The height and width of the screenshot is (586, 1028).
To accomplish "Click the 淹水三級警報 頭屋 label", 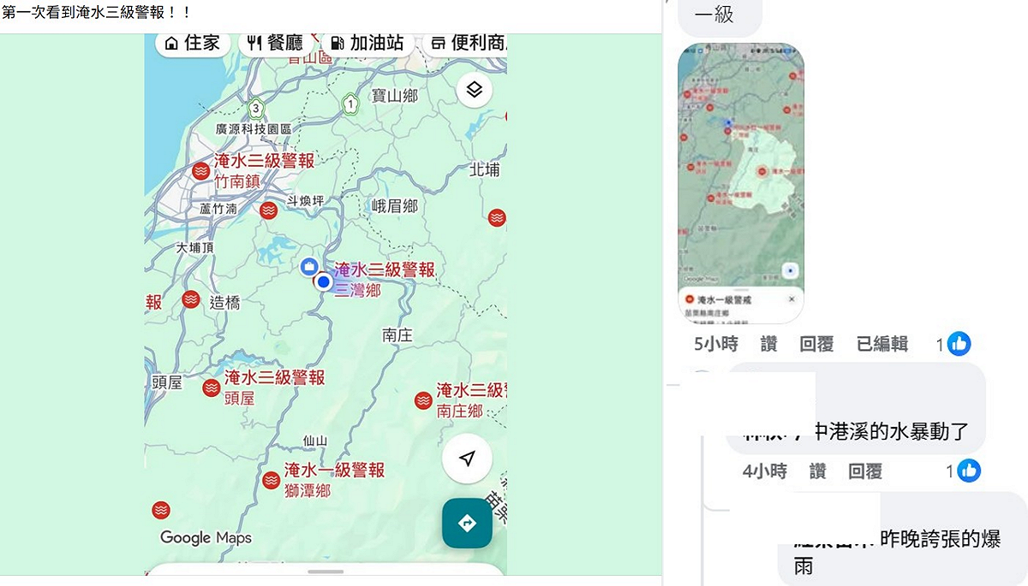I will [274, 387].
